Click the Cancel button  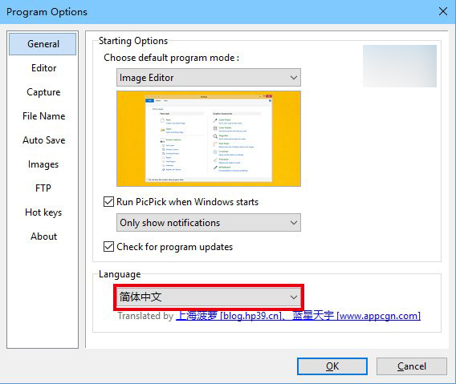[412, 366]
